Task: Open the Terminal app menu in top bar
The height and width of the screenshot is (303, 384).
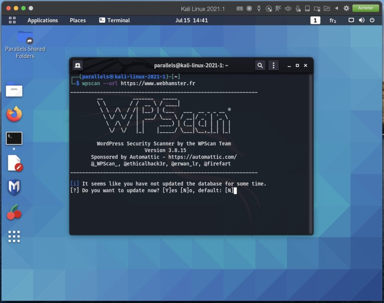Action: pos(115,20)
